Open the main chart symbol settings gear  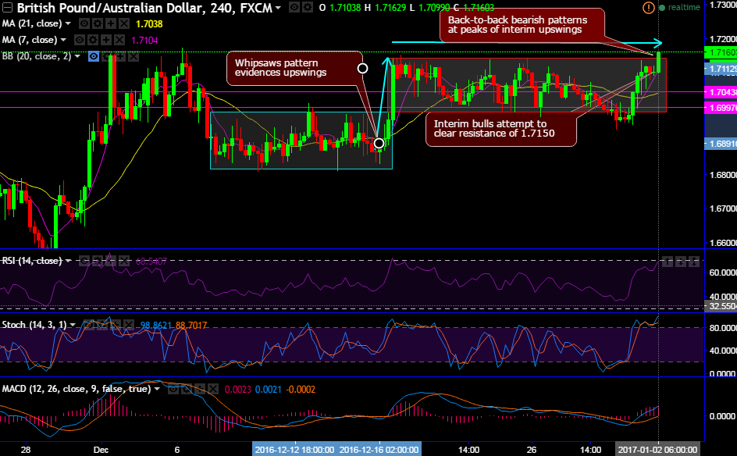(308, 8)
